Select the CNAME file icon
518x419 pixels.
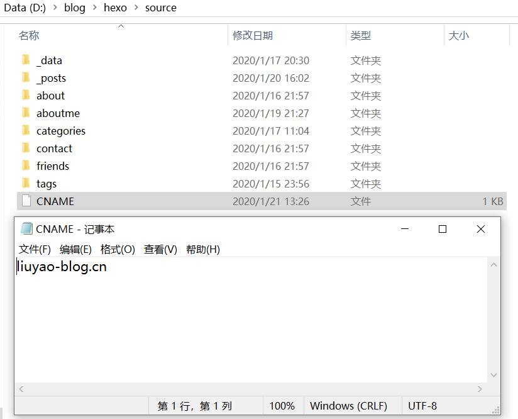tap(26, 201)
